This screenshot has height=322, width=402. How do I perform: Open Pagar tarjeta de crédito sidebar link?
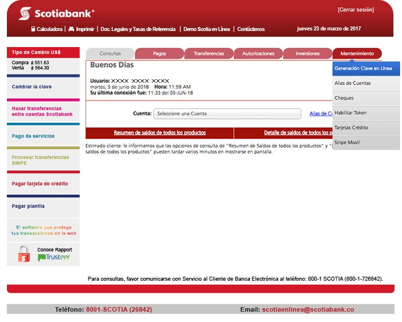(40, 184)
